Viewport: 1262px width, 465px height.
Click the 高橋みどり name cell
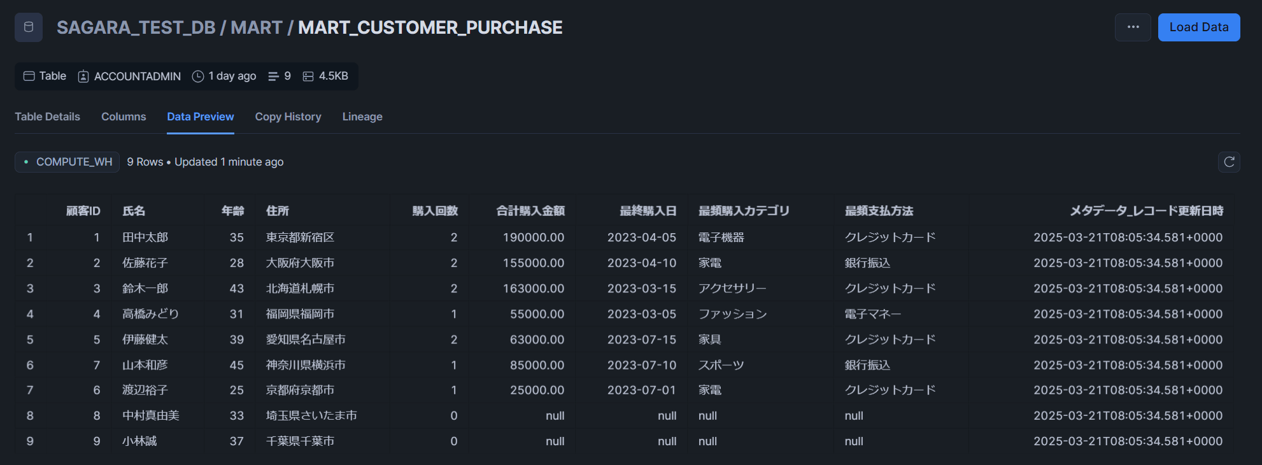pos(150,313)
